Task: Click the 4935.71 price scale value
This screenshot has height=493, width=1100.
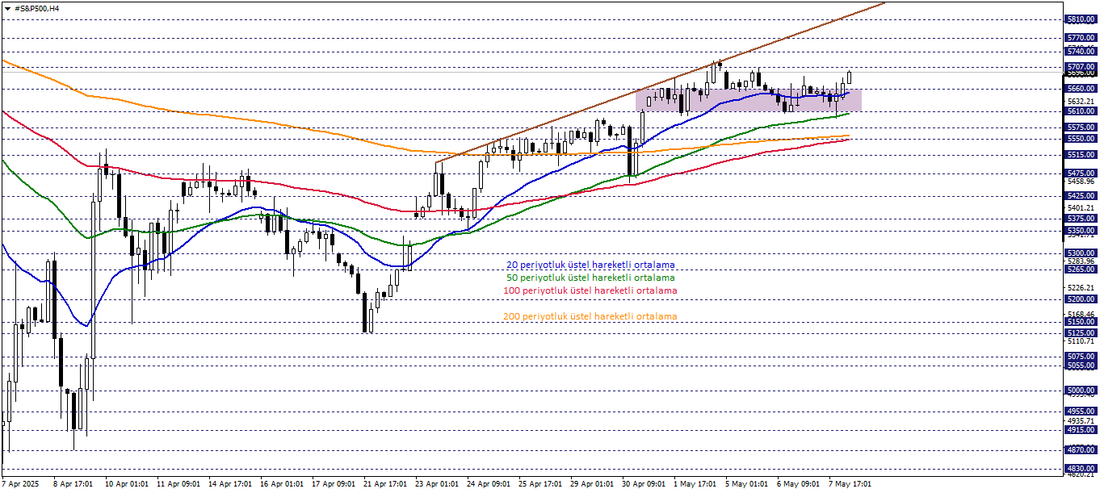Action: pos(1080,421)
